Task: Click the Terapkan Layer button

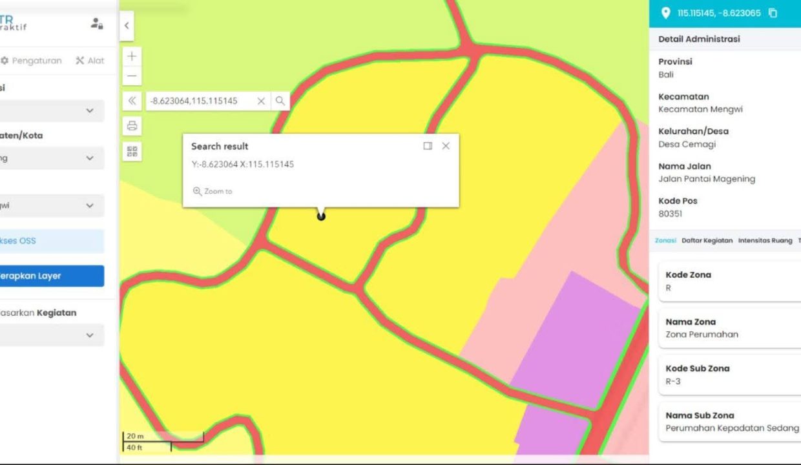Action: click(x=50, y=276)
